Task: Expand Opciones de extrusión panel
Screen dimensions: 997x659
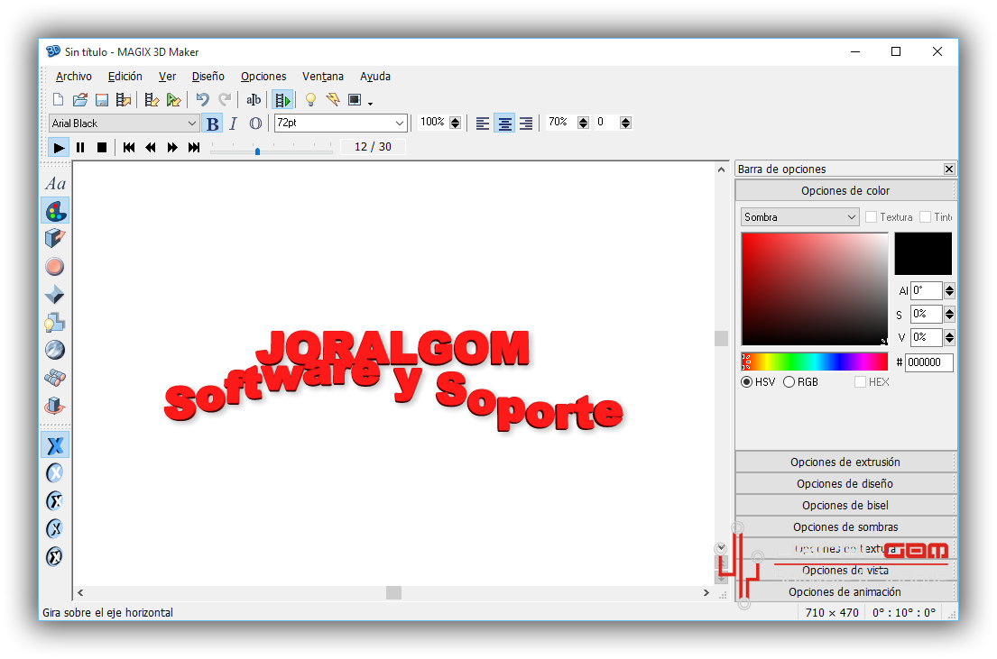Action: pyautogui.click(x=845, y=462)
